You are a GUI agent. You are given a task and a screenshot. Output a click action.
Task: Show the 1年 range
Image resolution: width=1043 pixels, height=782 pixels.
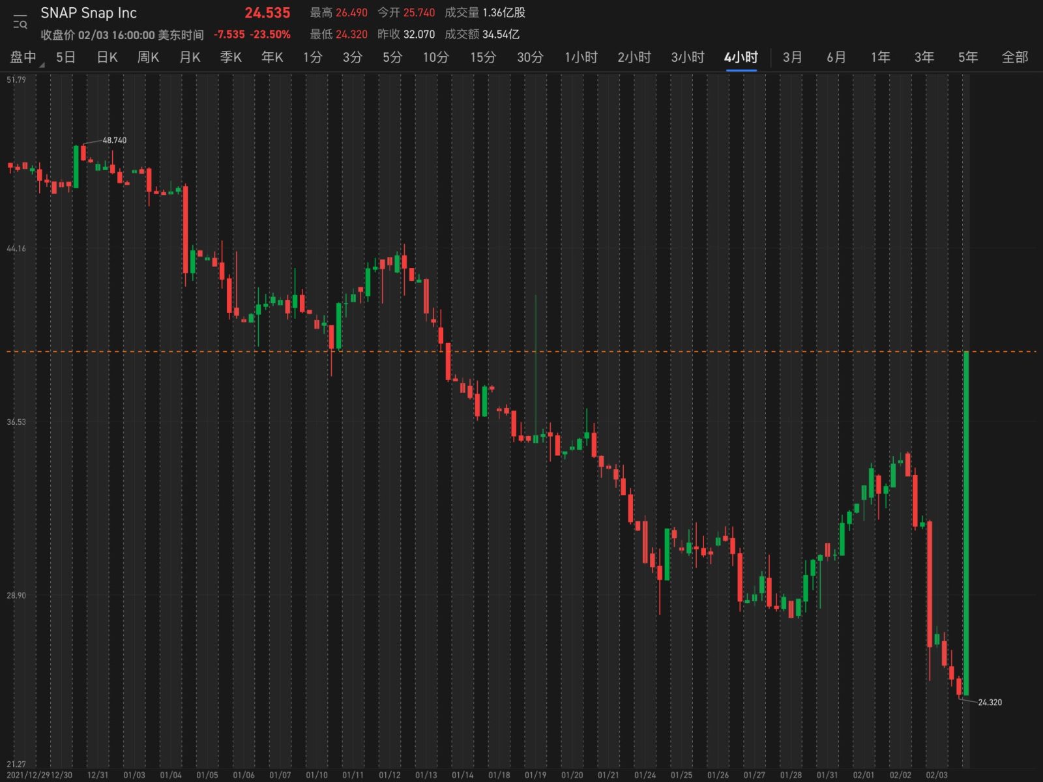point(880,57)
